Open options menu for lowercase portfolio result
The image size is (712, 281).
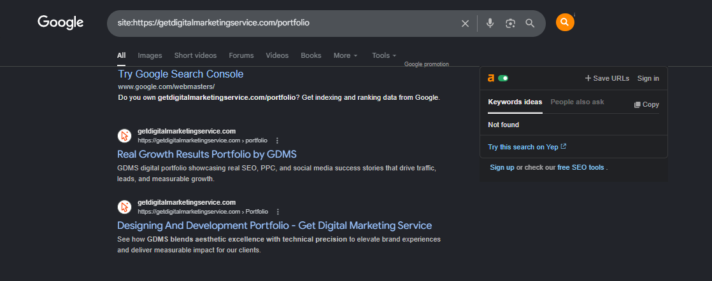(x=278, y=140)
